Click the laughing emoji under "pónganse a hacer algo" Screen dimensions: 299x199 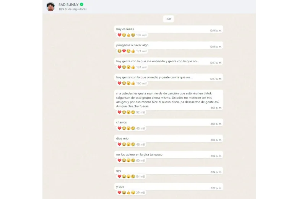[x=119, y=51]
